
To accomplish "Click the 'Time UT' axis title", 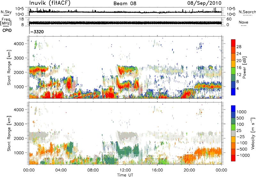I will (x=125, y=175).
